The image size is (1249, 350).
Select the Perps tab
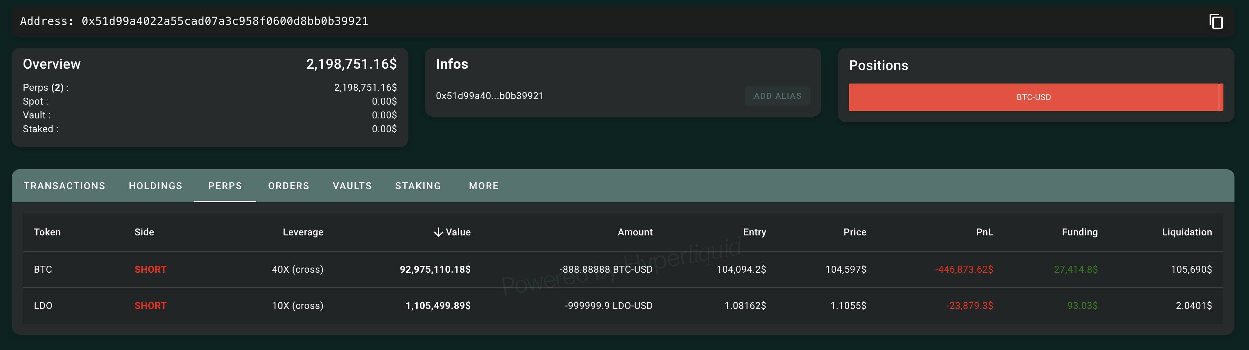click(225, 186)
